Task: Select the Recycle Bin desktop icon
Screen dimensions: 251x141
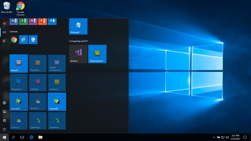Action: (x=7, y=8)
